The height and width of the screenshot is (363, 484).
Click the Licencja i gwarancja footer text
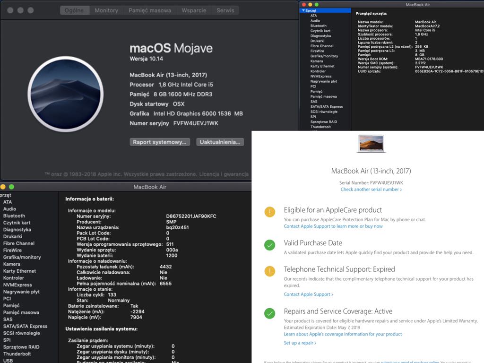tap(224, 174)
